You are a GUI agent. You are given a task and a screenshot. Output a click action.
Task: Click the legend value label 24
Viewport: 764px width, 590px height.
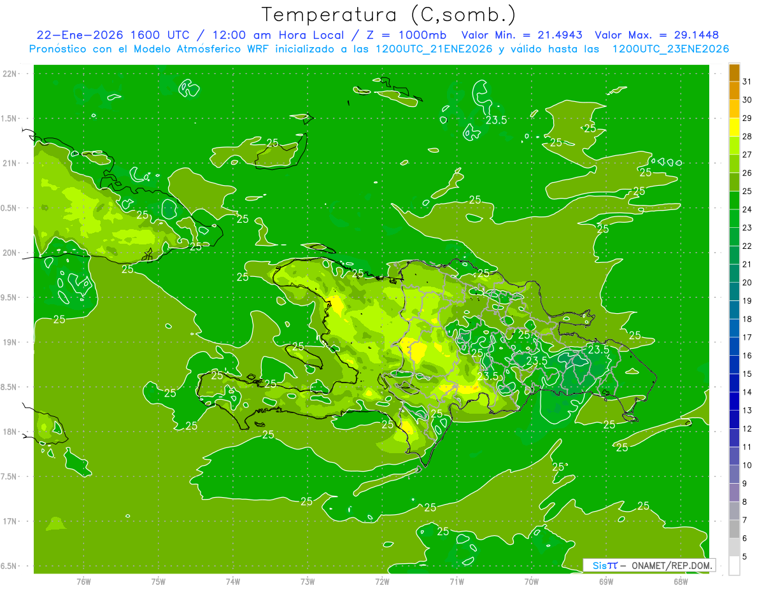[747, 209]
